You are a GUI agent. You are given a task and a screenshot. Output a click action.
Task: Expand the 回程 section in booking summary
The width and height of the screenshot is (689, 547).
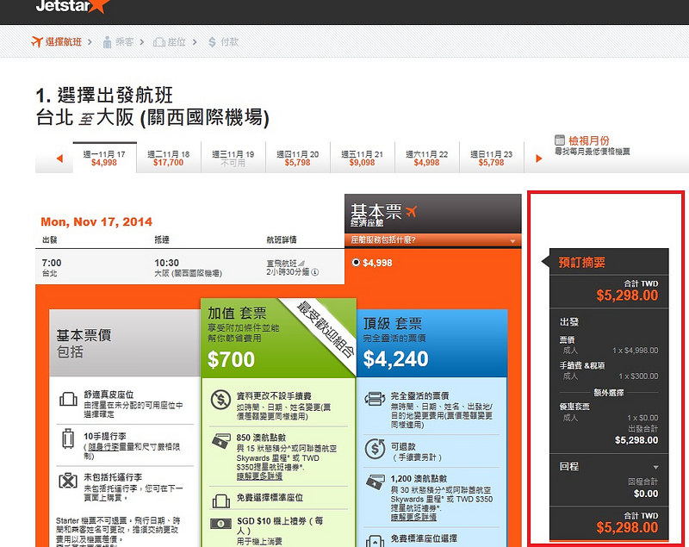click(655, 467)
